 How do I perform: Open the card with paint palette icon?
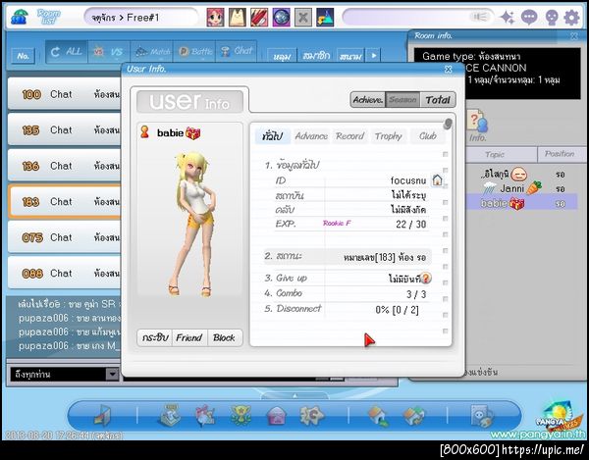[x=482, y=416]
